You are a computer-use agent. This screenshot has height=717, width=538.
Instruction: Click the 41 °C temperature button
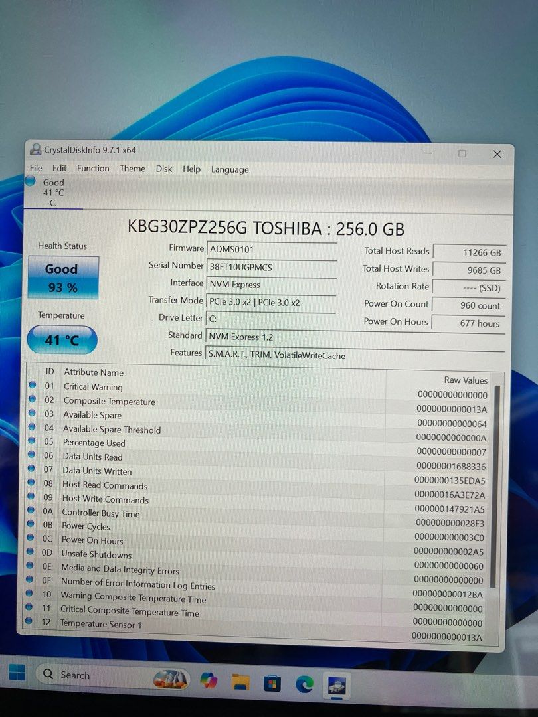click(62, 340)
